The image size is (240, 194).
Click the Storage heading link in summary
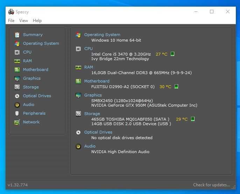click(92, 114)
